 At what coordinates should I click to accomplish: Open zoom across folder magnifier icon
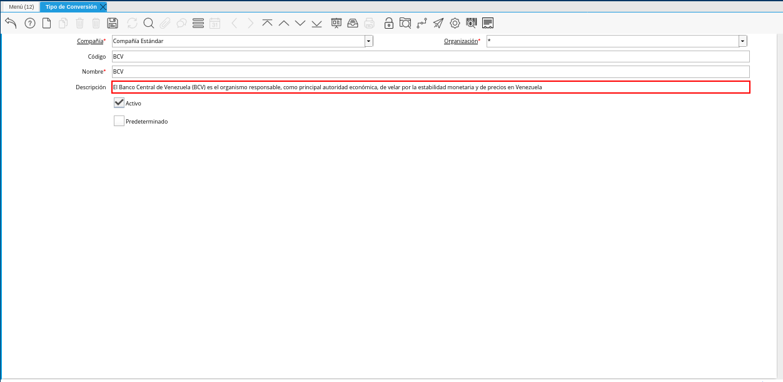coord(405,23)
